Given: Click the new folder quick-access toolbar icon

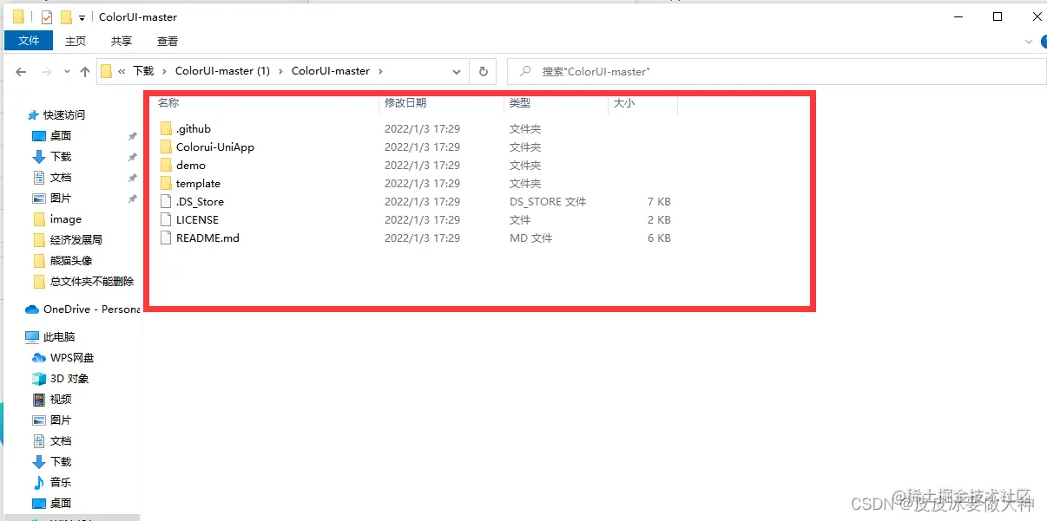Looking at the screenshot, I should [66, 17].
